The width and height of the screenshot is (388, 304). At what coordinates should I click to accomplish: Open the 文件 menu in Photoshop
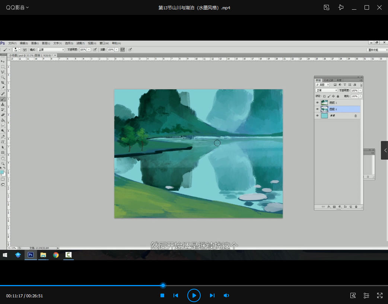pyautogui.click(x=12, y=43)
